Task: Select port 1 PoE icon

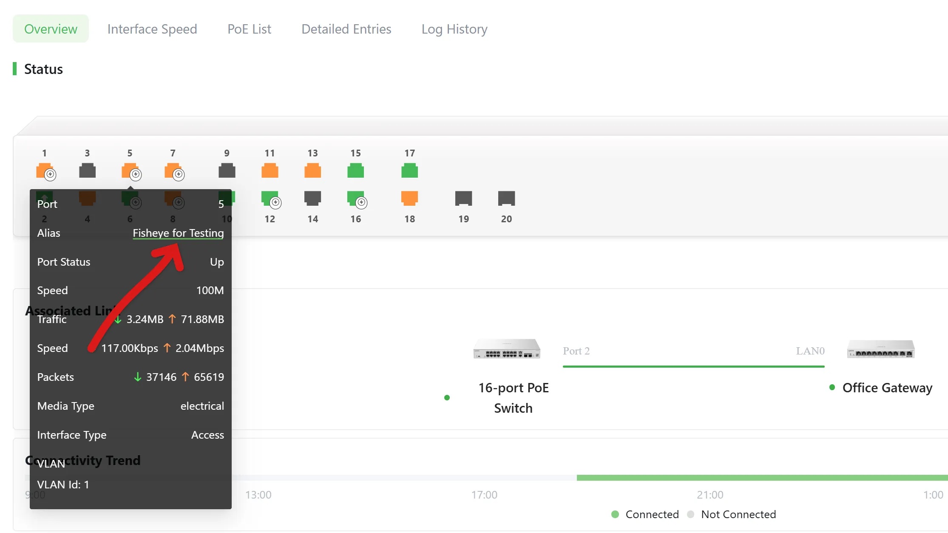Action: 45,171
